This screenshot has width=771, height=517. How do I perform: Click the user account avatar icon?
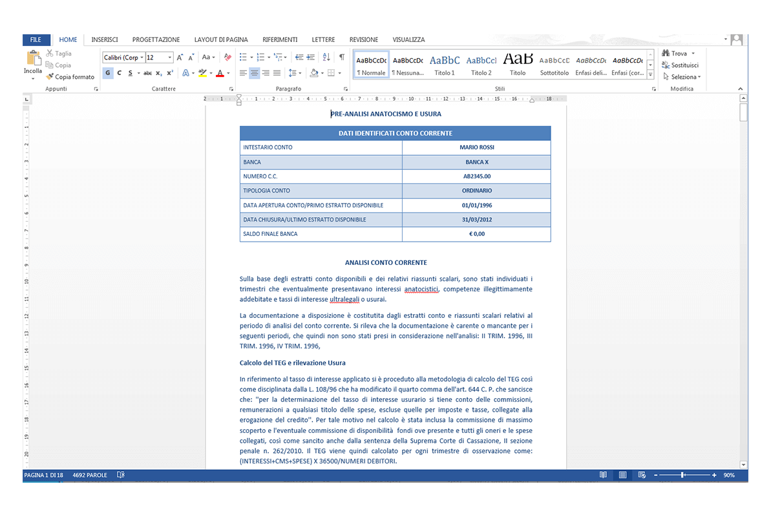pyautogui.click(x=736, y=40)
